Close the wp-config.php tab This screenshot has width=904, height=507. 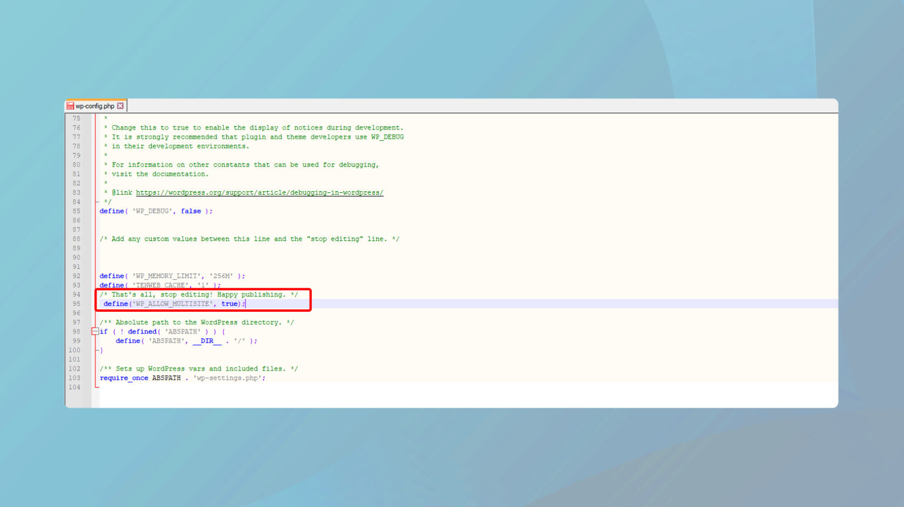pyautogui.click(x=120, y=105)
